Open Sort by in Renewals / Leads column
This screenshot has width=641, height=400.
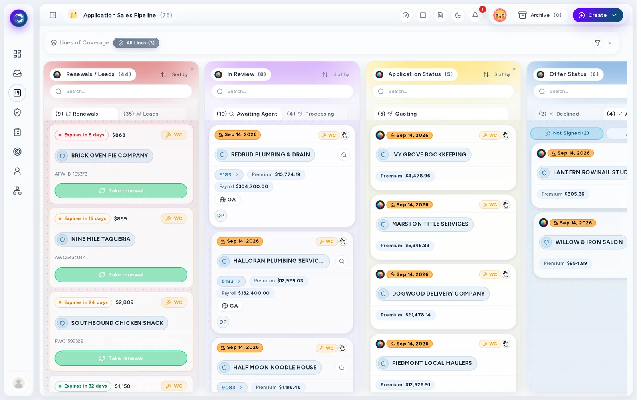click(175, 74)
